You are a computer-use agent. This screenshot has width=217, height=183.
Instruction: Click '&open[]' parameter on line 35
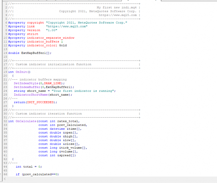[x=69, y=133]
